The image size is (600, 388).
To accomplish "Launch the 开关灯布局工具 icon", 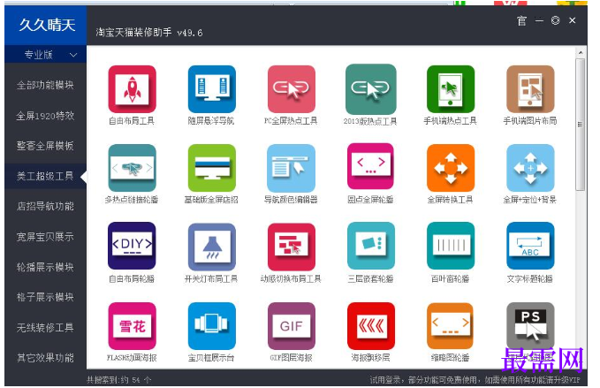I will click(211, 247).
